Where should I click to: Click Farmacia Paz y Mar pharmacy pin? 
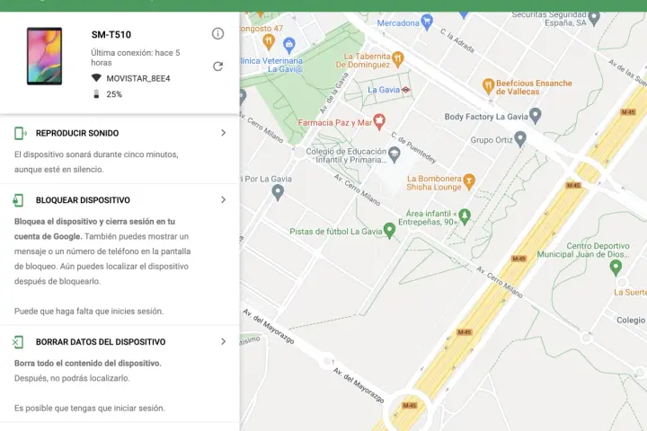pos(379,122)
